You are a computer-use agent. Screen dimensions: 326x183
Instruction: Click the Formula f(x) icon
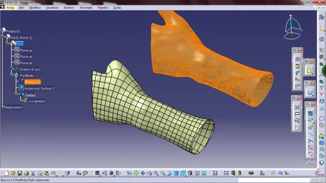[x=79, y=173]
